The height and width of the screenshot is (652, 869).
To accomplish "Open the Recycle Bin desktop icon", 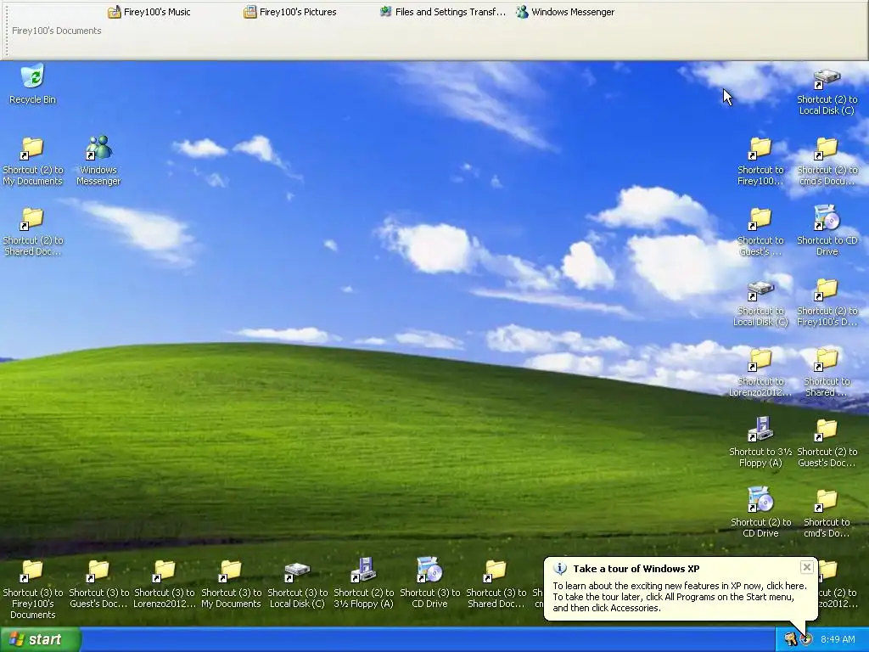I will coord(33,85).
